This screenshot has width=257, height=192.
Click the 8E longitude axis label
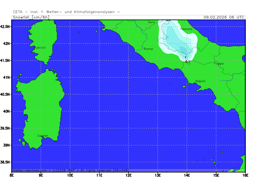pyautogui.click(x=12, y=175)
